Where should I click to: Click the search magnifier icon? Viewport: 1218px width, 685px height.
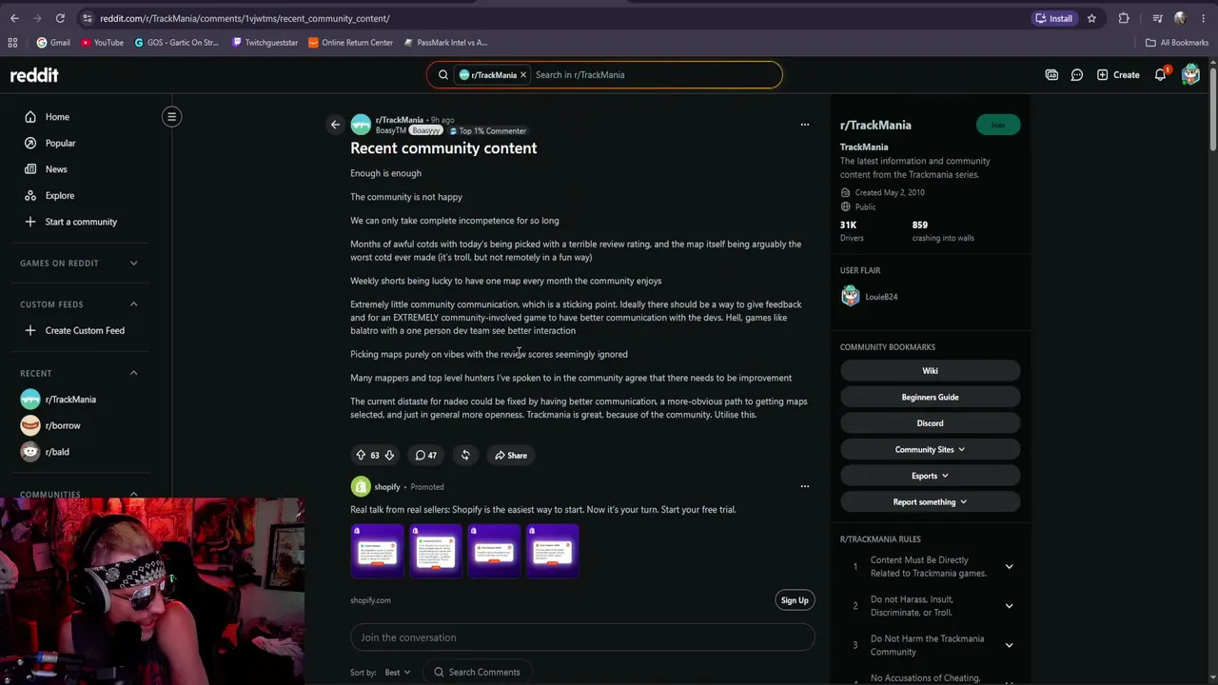pos(443,75)
